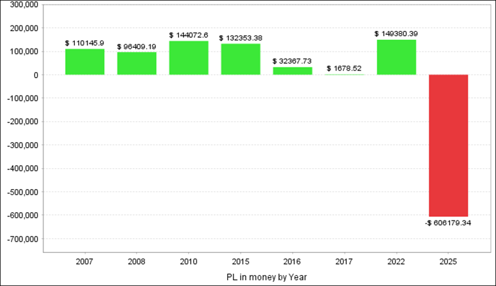Click the 2017 x-axis year label

point(344,262)
